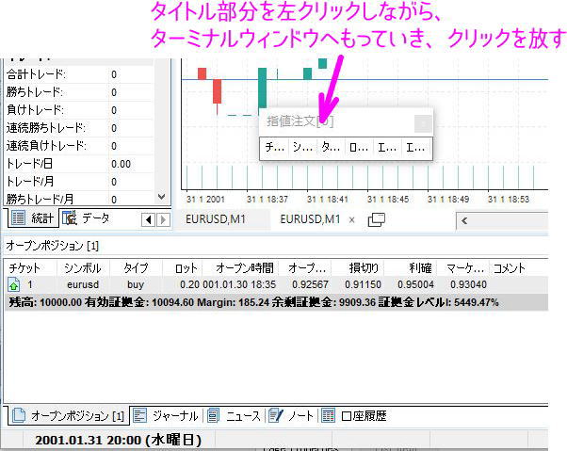Click the statistics tab icon
The height and width of the screenshot is (451, 567).
(18, 217)
